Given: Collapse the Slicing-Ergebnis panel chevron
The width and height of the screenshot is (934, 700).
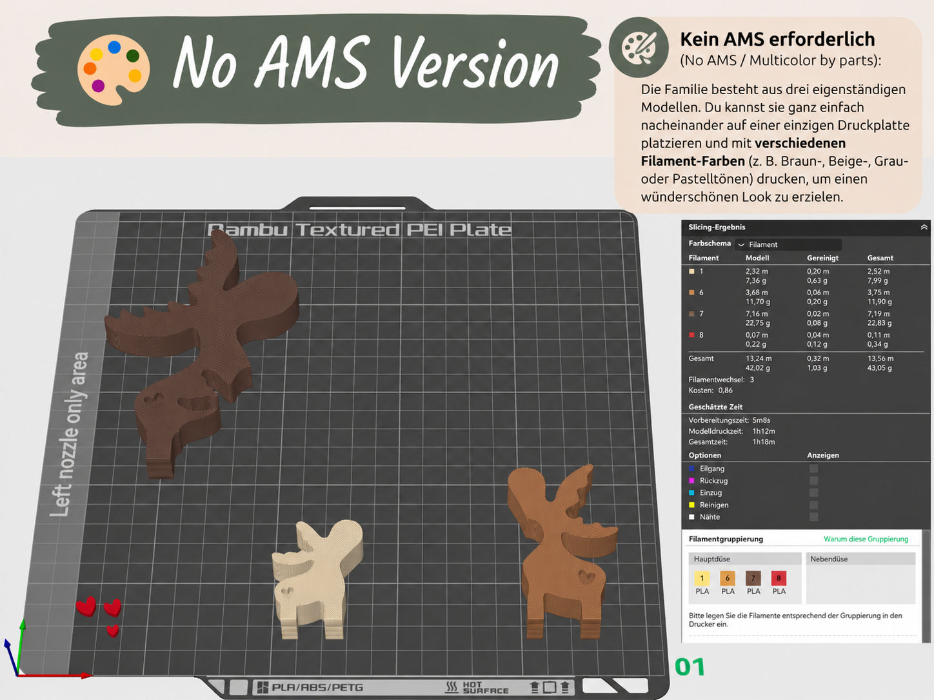Looking at the screenshot, I should [x=924, y=227].
